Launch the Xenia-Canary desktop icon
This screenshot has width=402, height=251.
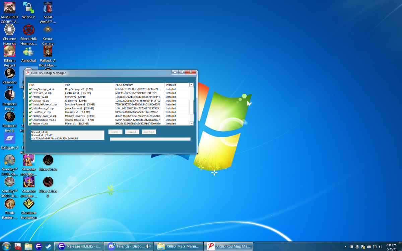click(48, 34)
